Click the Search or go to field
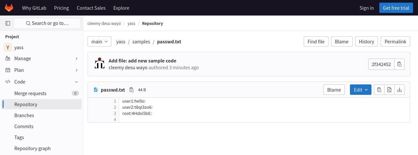Image resolution: width=418 pixels, height=155 pixels. (x=47, y=23)
